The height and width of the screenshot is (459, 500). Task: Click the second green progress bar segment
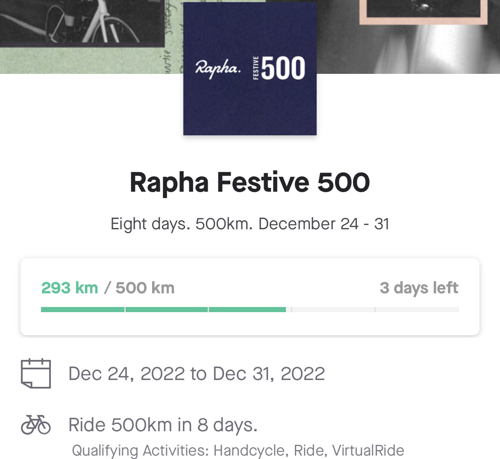(x=167, y=310)
